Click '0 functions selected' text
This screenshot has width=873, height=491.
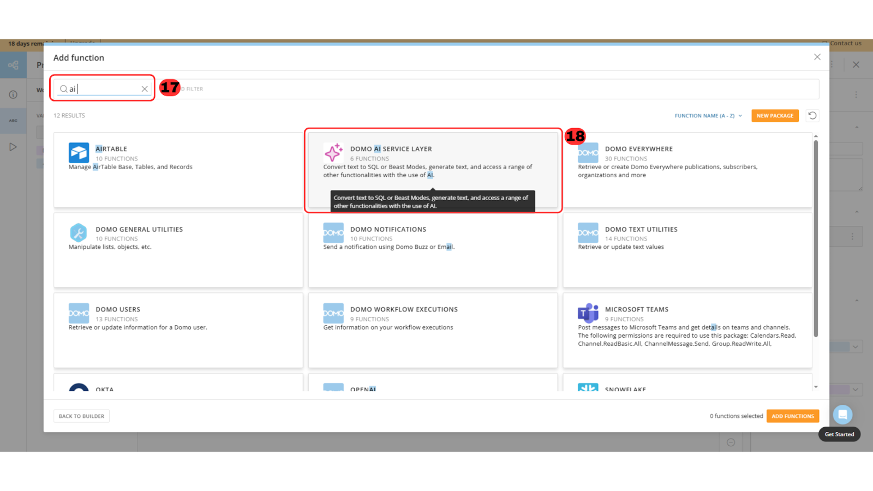click(x=736, y=416)
